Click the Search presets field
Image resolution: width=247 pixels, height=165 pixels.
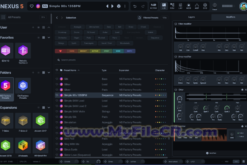click(111, 60)
